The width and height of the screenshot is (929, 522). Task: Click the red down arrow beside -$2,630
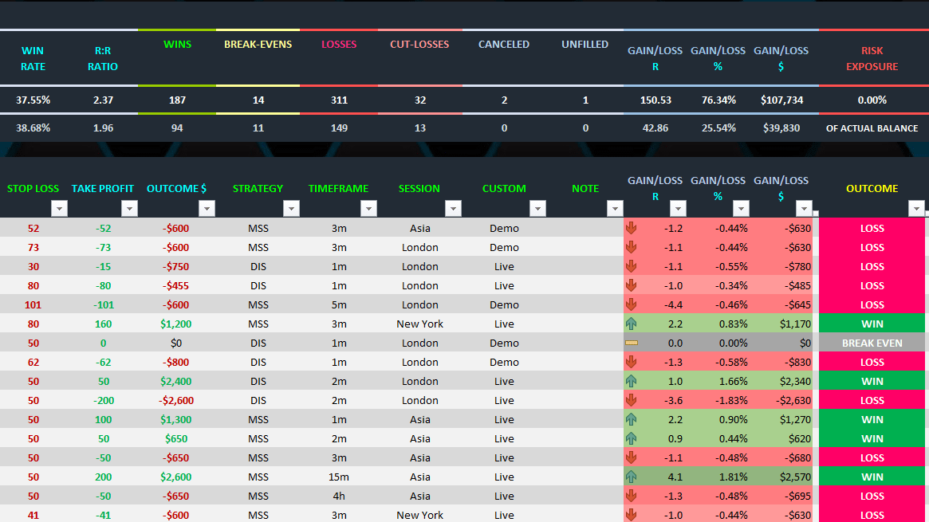coord(631,400)
